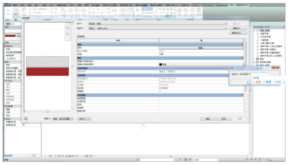The height and width of the screenshot is (165, 289).
Task: Click the 偏移 0.0 input field
Action: tap(16, 24)
